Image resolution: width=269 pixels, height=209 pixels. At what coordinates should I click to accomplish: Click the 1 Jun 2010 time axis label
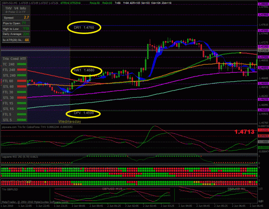(7, 206)
